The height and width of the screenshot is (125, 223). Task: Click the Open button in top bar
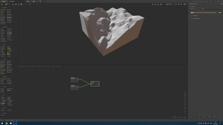[x=34, y=1]
